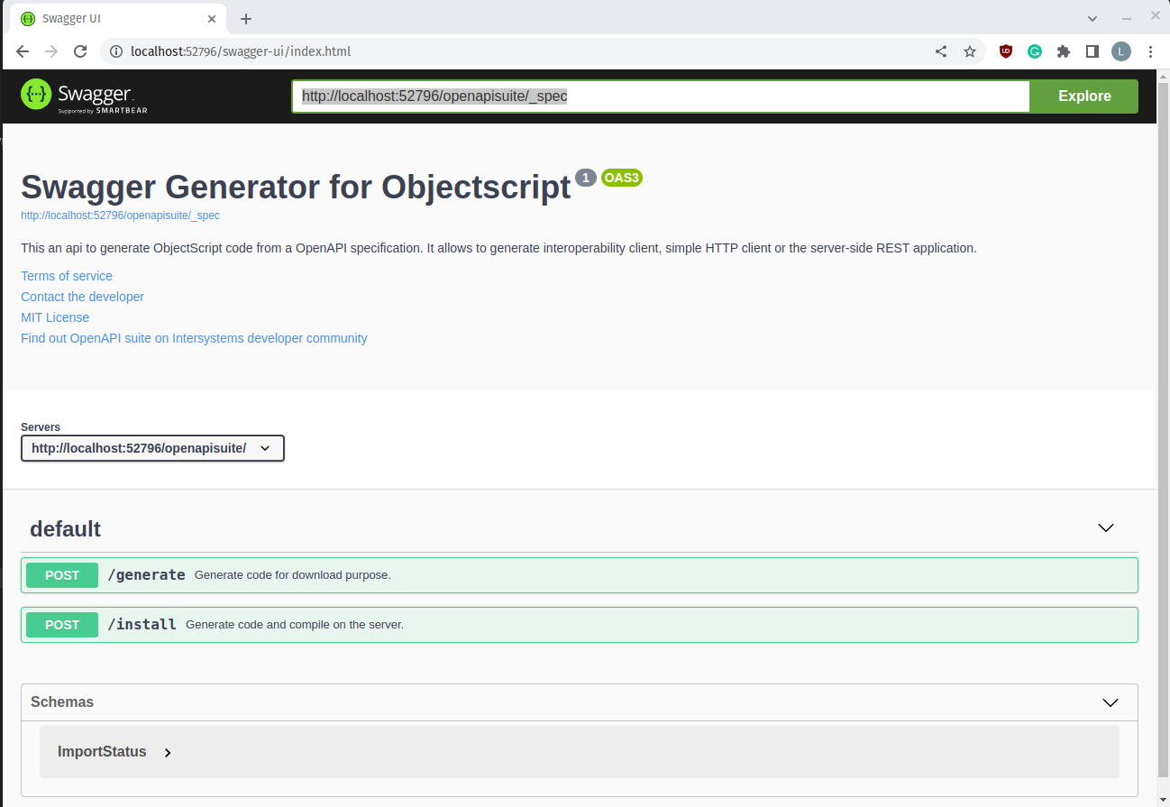Open the share page icon
The image size is (1170, 807).
tap(941, 51)
